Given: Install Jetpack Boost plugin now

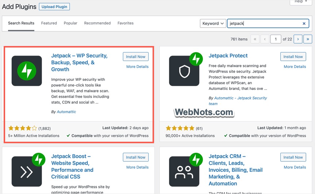Looking at the screenshot, I should tap(136, 157).
